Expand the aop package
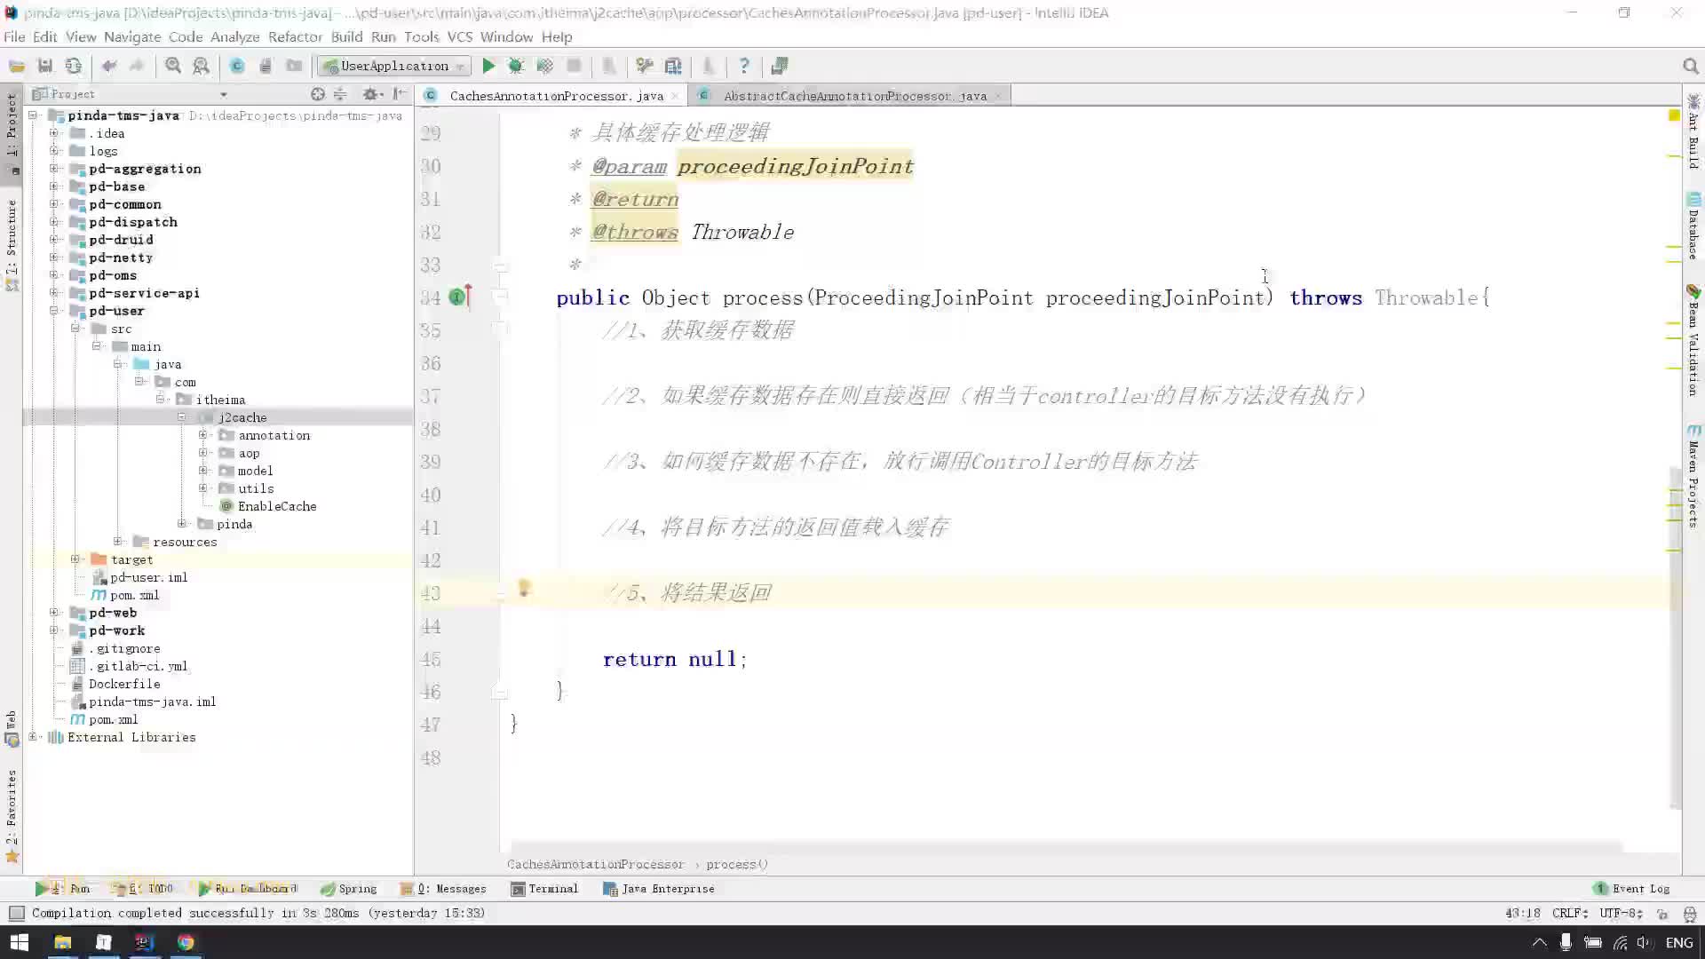The height and width of the screenshot is (959, 1705). 202,453
